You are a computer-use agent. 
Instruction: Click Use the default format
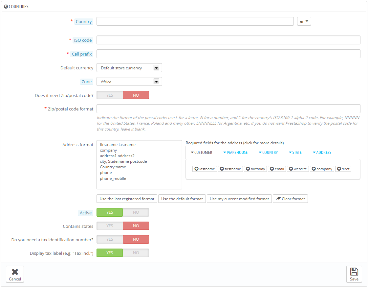[182, 199]
